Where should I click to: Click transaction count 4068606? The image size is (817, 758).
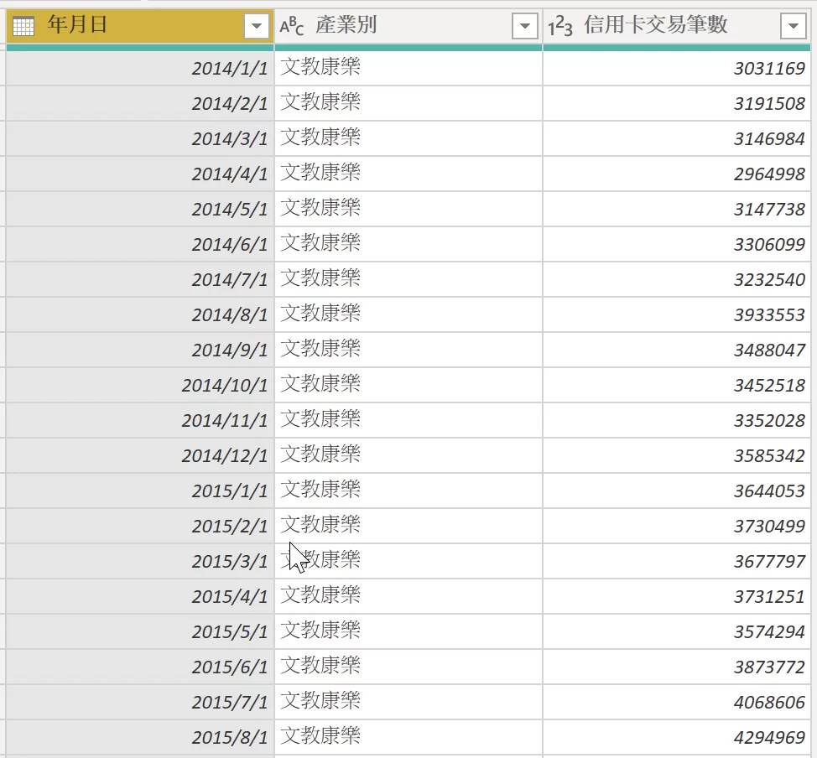[x=677, y=703]
